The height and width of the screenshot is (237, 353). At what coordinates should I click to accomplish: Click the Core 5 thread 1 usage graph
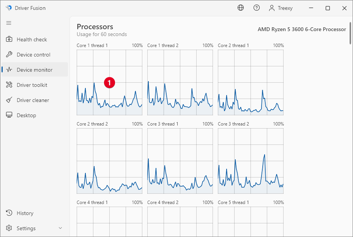pyautogui.click(x=251, y=222)
